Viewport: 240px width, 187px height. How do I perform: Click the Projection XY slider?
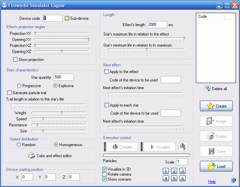tap(62, 34)
